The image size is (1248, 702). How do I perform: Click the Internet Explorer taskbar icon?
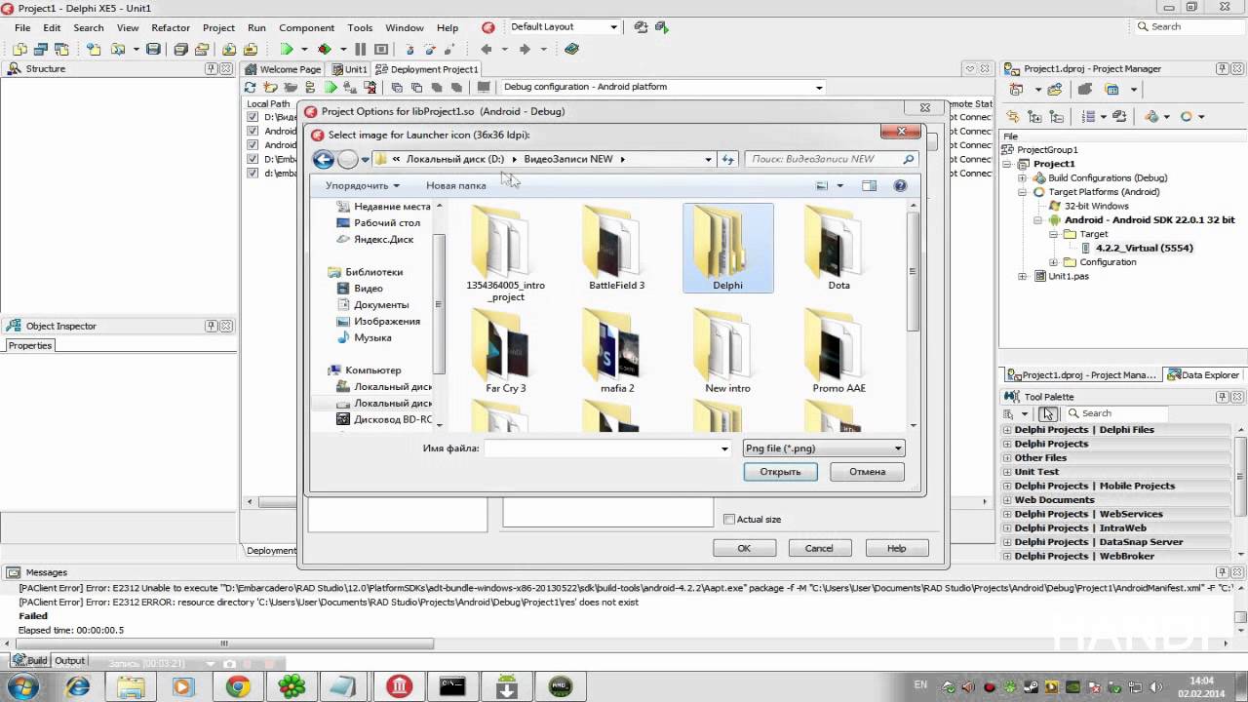tap(77, 686)
